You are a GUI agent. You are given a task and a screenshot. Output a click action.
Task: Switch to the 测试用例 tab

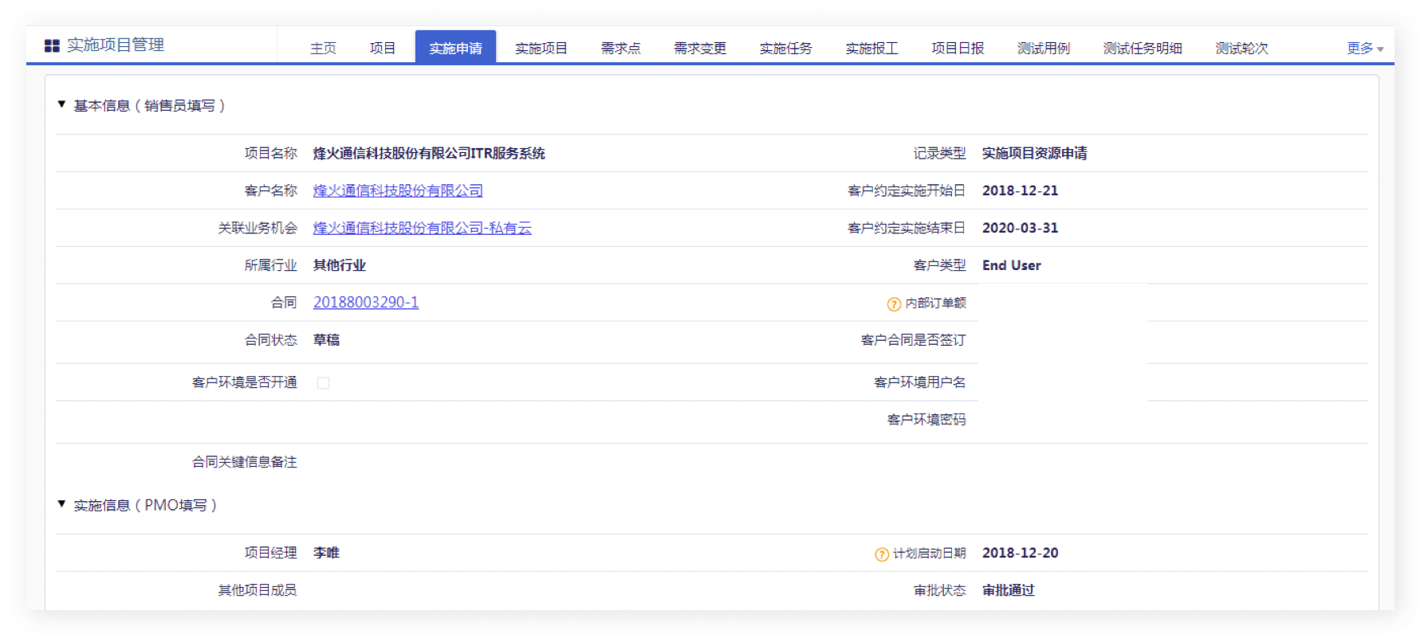click(1044, 48)
